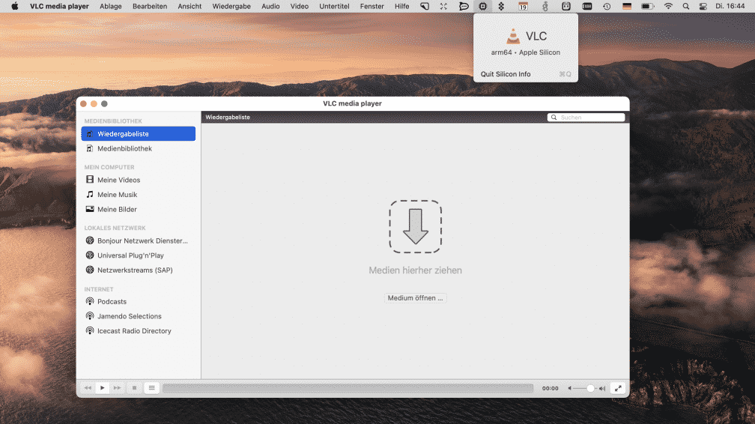Open the speech bubble menu bar icon
The height and width of the screenshot is (424, 755).
pyautogui.click(x=464, y=6)
